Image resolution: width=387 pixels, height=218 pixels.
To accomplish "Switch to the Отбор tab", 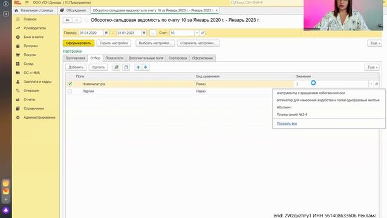I will (x=96, y=58).
